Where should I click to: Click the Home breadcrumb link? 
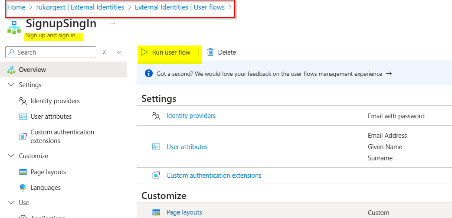coord(16,7)
